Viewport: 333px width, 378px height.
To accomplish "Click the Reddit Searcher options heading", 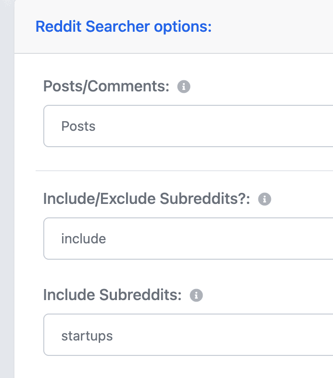I will pos(124,26).
